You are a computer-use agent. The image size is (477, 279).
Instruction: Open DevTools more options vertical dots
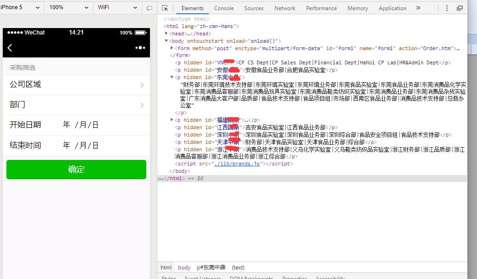coord(447,8)
